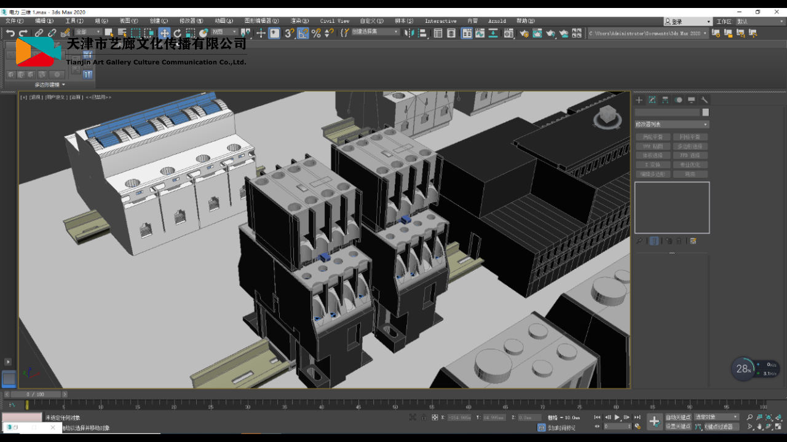Toggle the Ribbon display icon
The width and height of the screenshot is (787, 442).
467,33
